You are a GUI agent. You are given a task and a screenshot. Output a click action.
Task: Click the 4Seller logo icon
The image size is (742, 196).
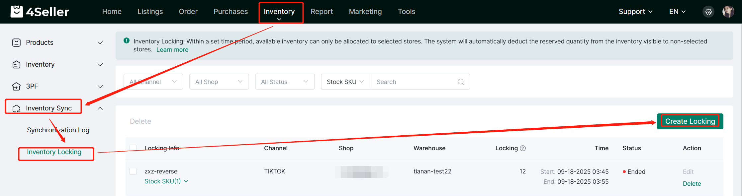17,12
